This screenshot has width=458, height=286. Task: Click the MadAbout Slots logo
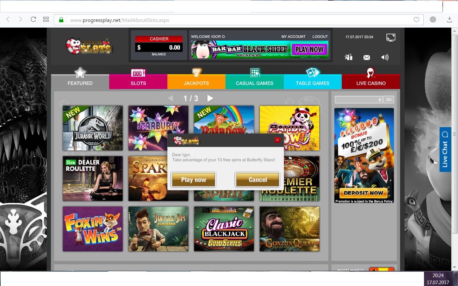(89, 46)
